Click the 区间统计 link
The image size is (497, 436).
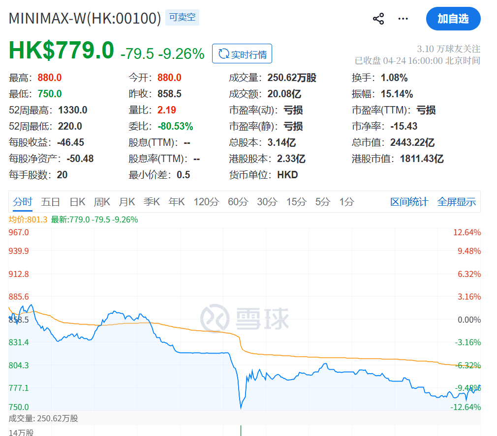tap(409, 202)
